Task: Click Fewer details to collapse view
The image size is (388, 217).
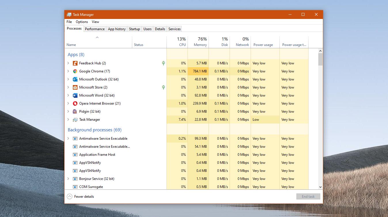Action: click(81, 197)
